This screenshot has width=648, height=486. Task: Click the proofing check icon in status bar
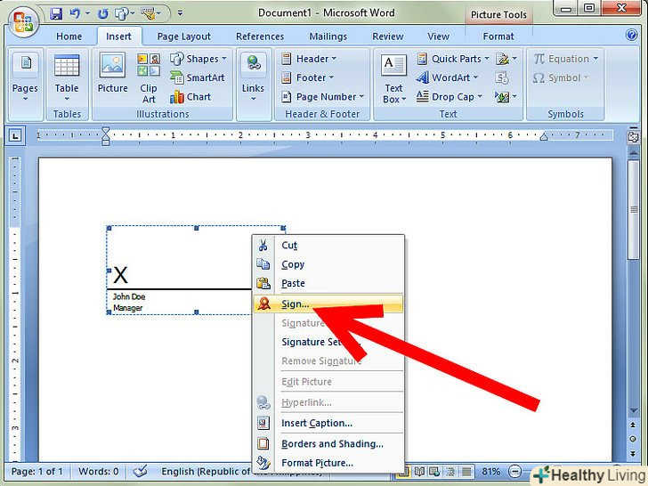point(140,471)
